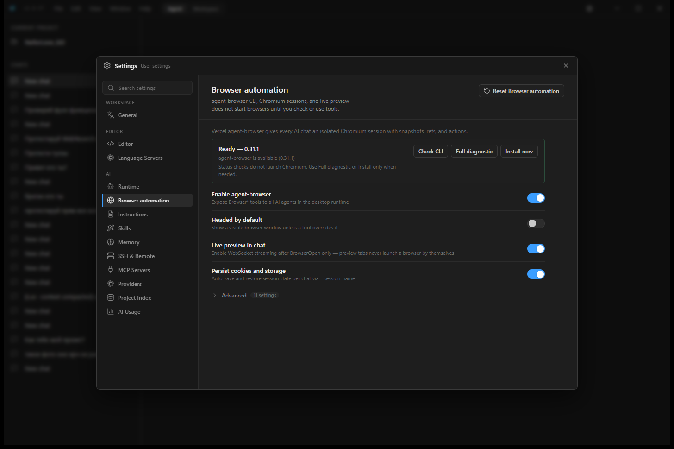Click the Install now button
Image resolution: width=674 pixels, height=449 pixels.
click(519, 152)
